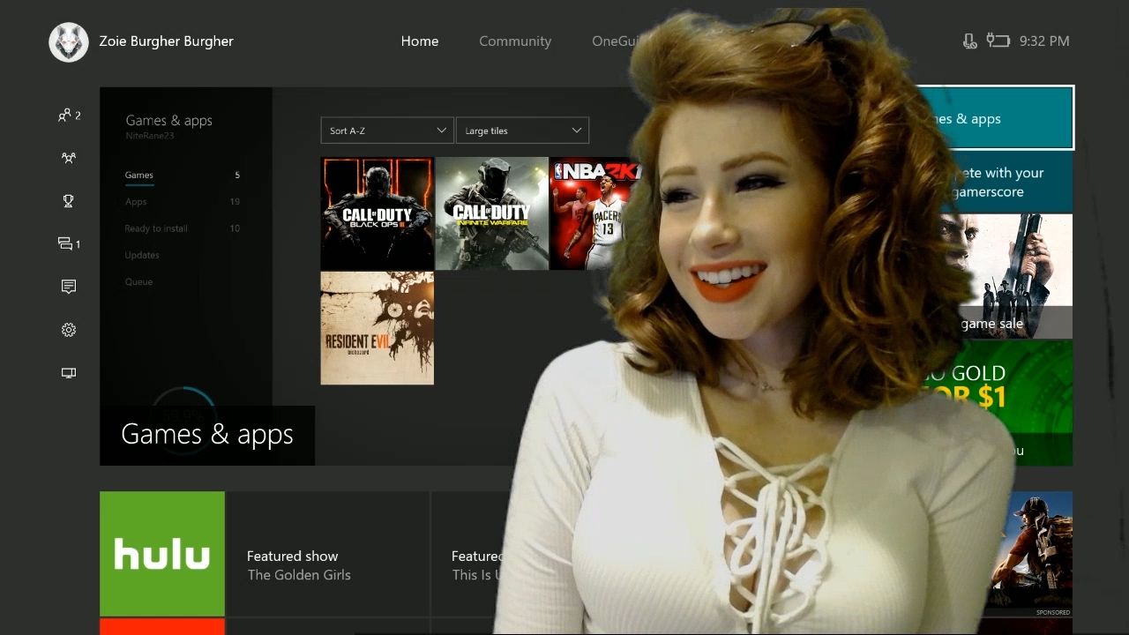The width and height of the screenshot is (1129, 635).
Task: Launch the Resident Evil biohazard tile
Action: [x=377, y=328]
